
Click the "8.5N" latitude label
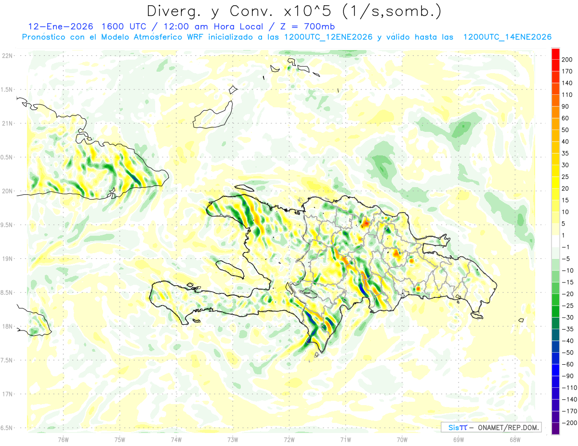click(6, 293)
